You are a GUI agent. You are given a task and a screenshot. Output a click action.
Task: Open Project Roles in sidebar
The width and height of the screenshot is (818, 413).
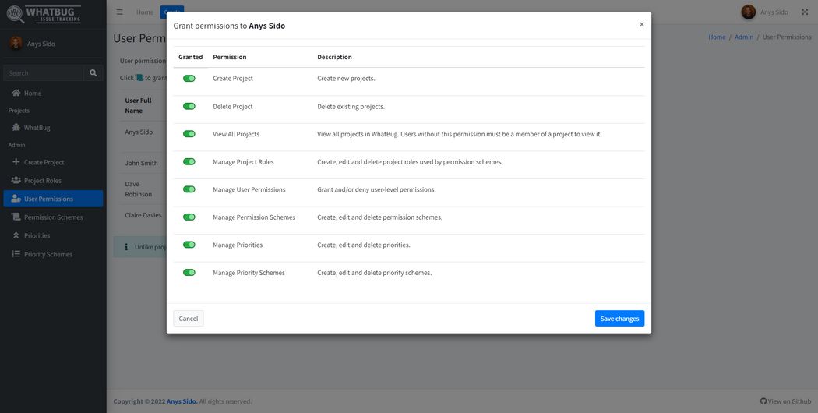42,180
